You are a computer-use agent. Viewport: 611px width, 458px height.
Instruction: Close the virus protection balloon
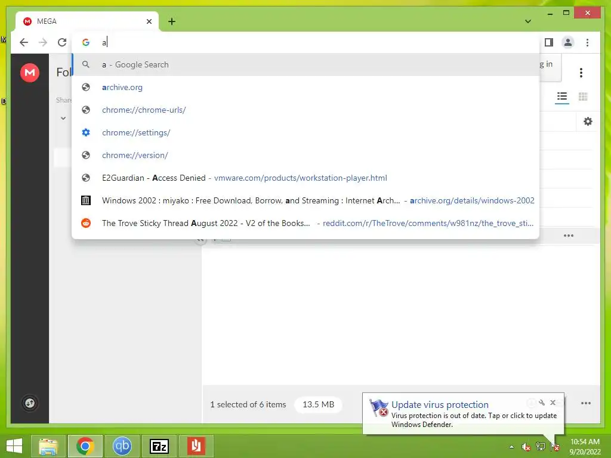pyautogui.click(x=553, y=403)
